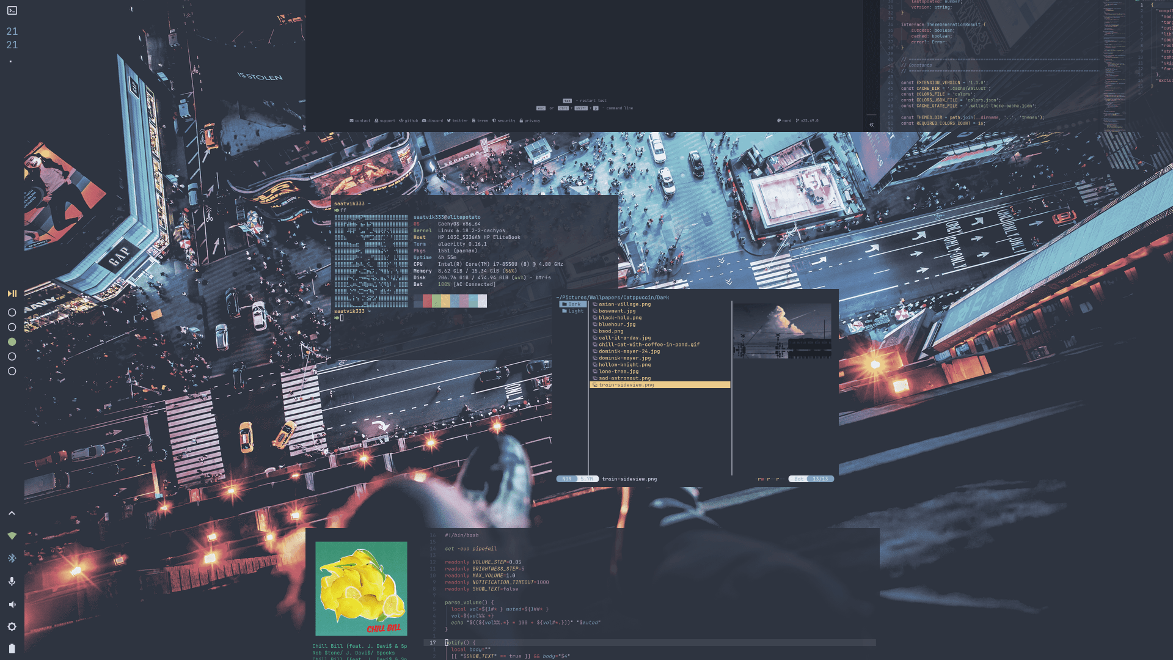Toggle the play/pause control in the sidebar
The image size is (1173, 660).
click(11, 293)
